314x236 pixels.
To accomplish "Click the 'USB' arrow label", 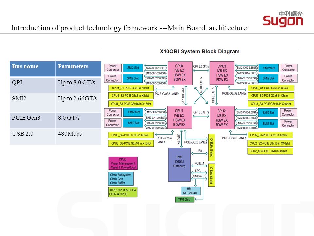I will point(199,151).
